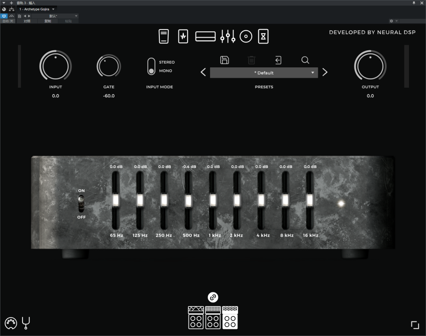426x336 pixels.
Task: Click the 1 kHz EQ slider handle
Action: 213,200
